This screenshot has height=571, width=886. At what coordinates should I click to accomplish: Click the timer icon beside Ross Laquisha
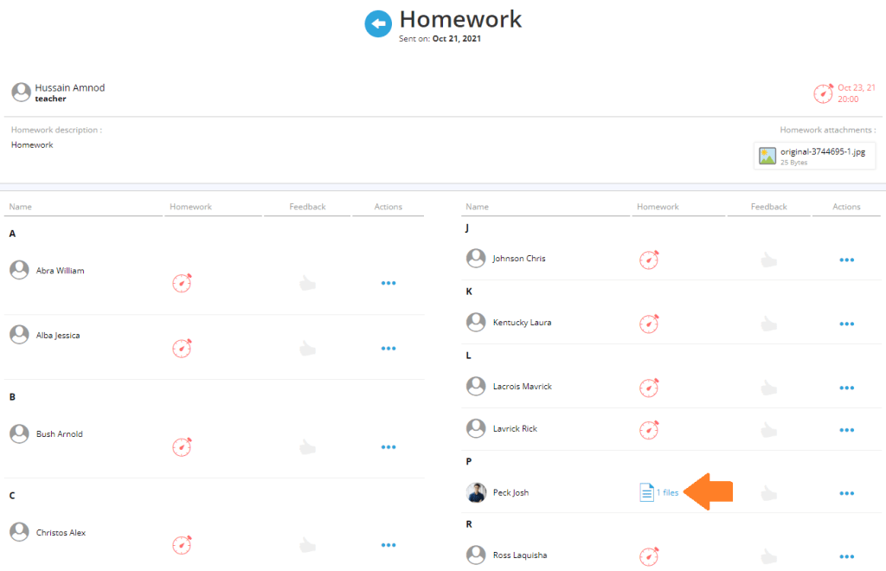coord(649,555)
